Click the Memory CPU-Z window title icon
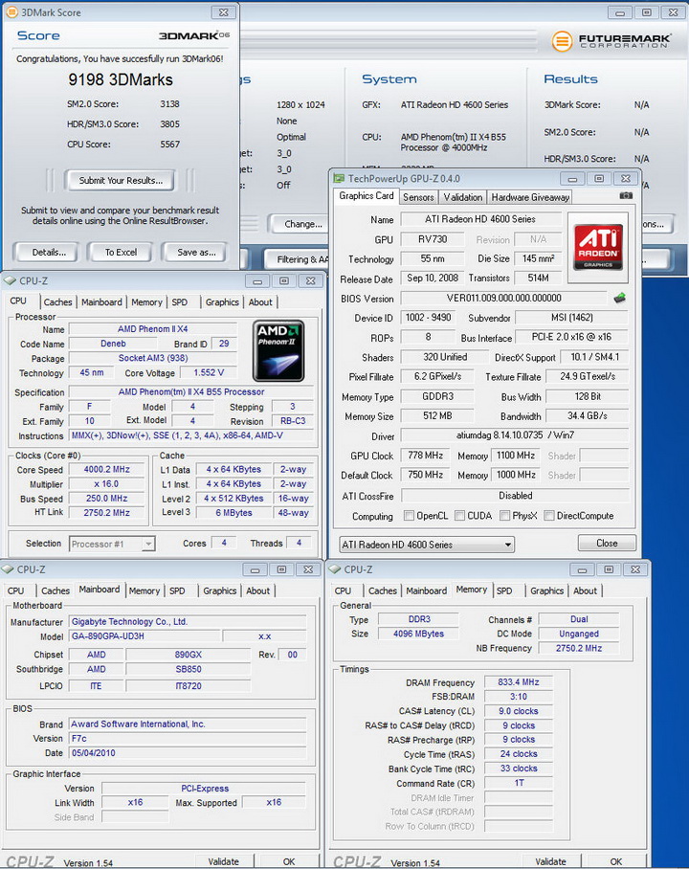The image size is (689, 869). click(335, 569)
